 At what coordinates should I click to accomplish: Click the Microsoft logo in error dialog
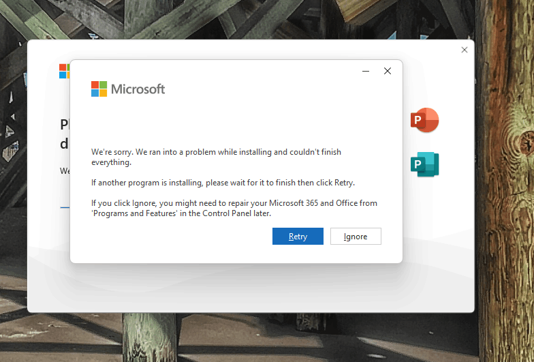click(128, 89)
